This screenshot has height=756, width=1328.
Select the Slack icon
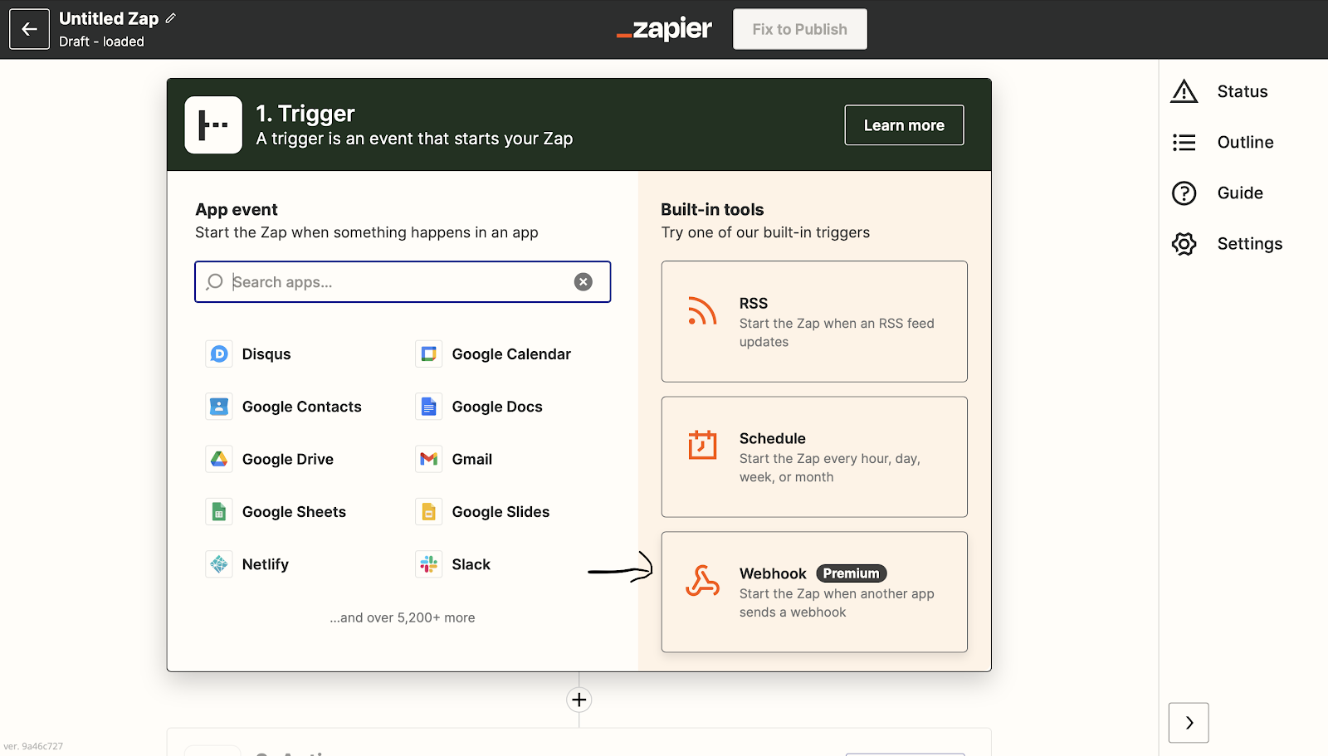coord(429,564)
